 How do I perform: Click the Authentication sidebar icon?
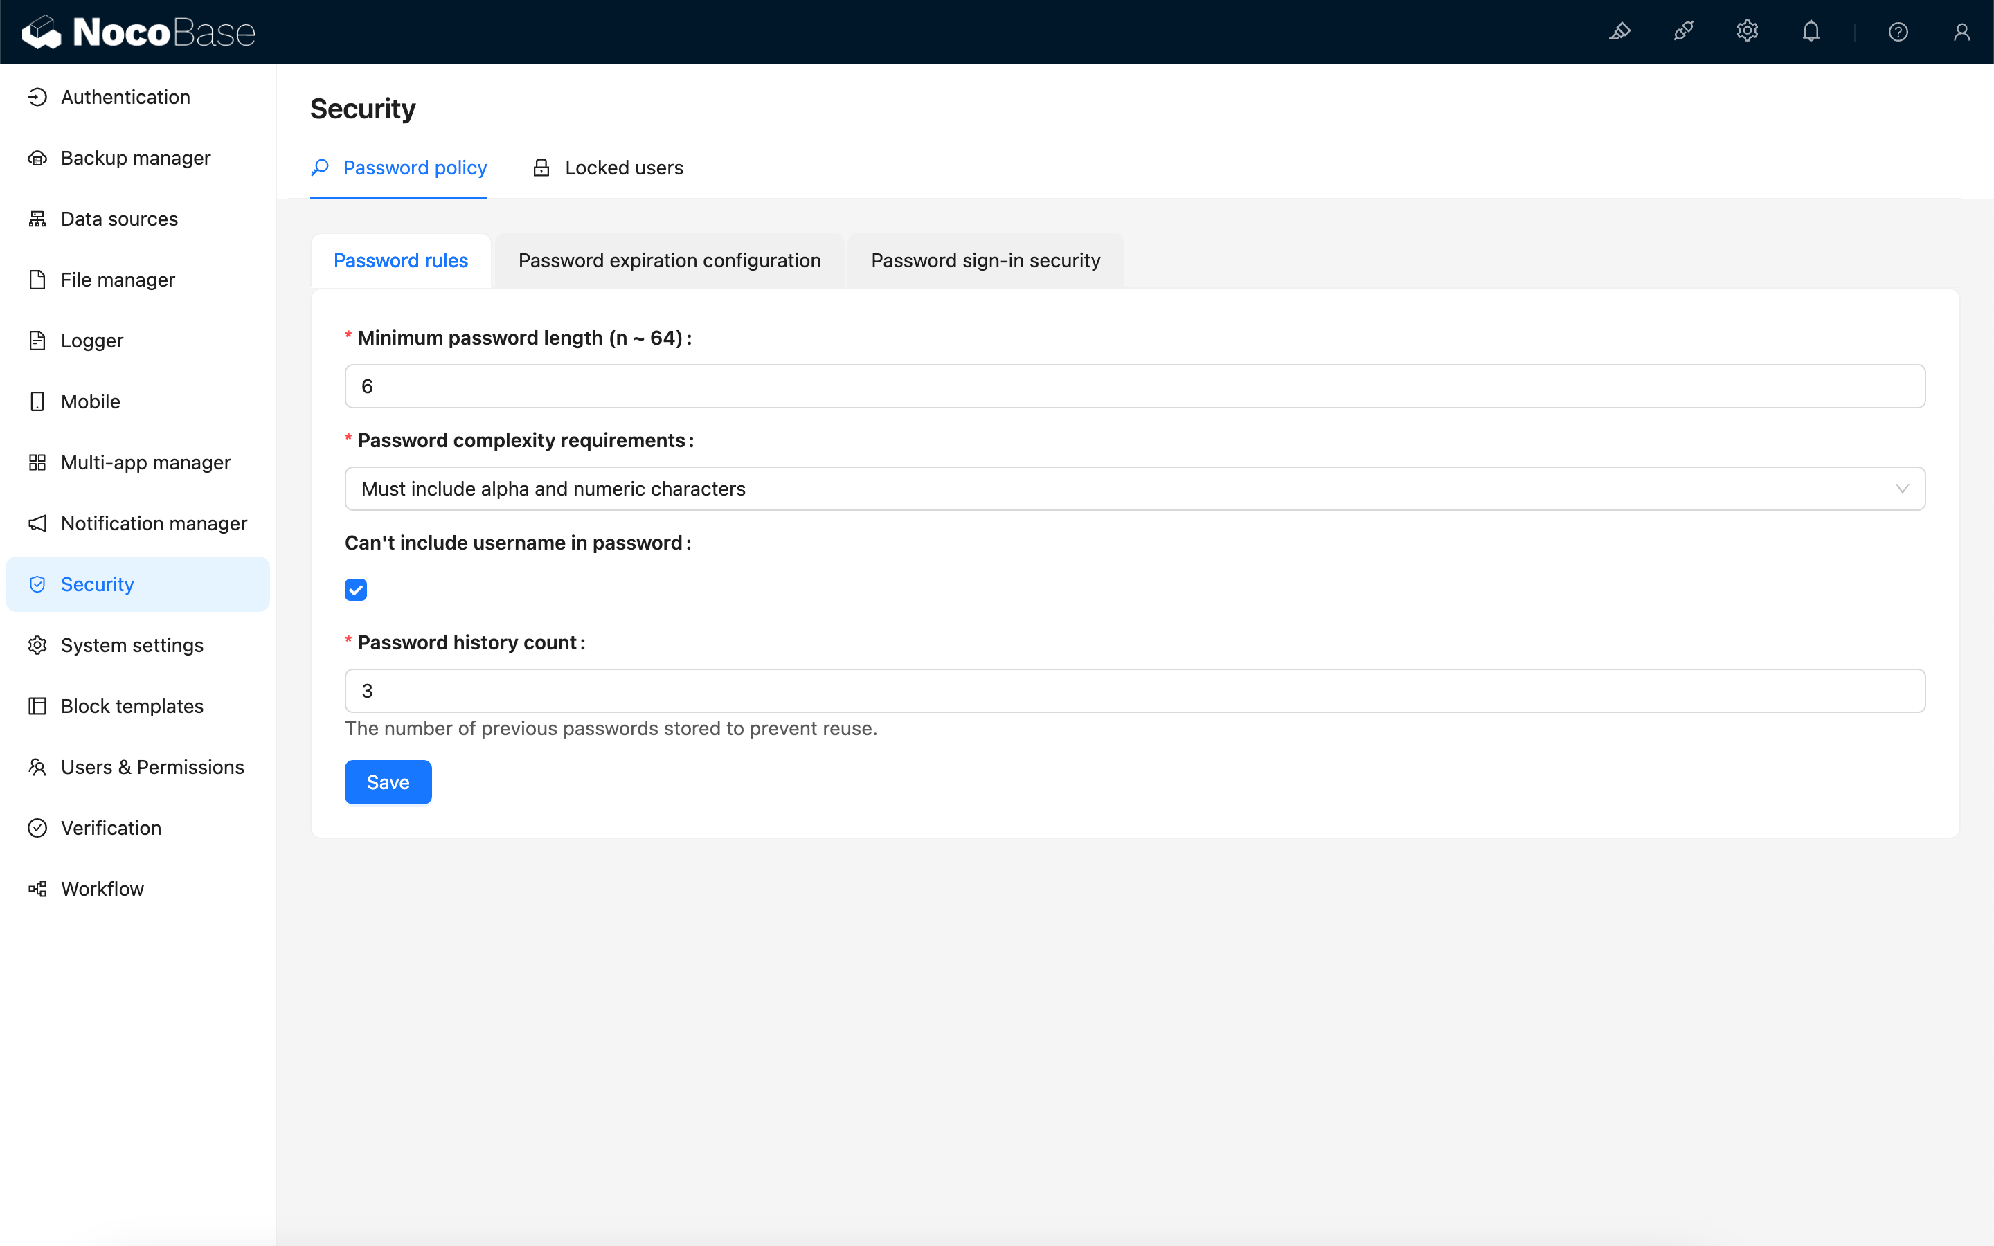[39, 96]
